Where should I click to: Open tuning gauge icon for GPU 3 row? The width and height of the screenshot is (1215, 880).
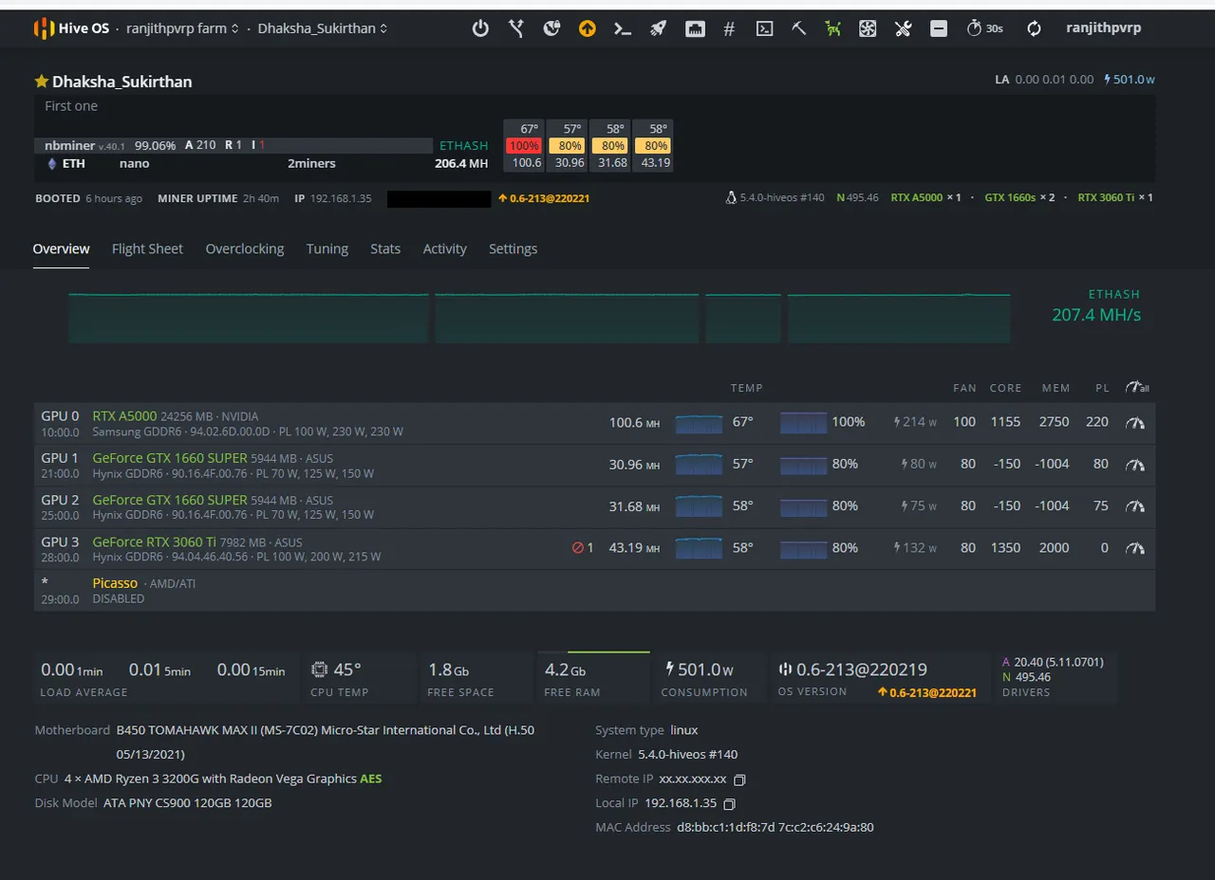point(1135,548)
